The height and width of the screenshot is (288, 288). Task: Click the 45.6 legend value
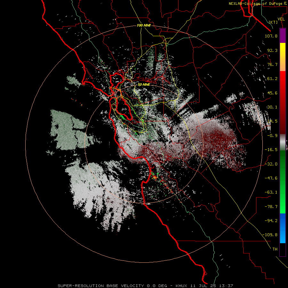click(272, 93)
